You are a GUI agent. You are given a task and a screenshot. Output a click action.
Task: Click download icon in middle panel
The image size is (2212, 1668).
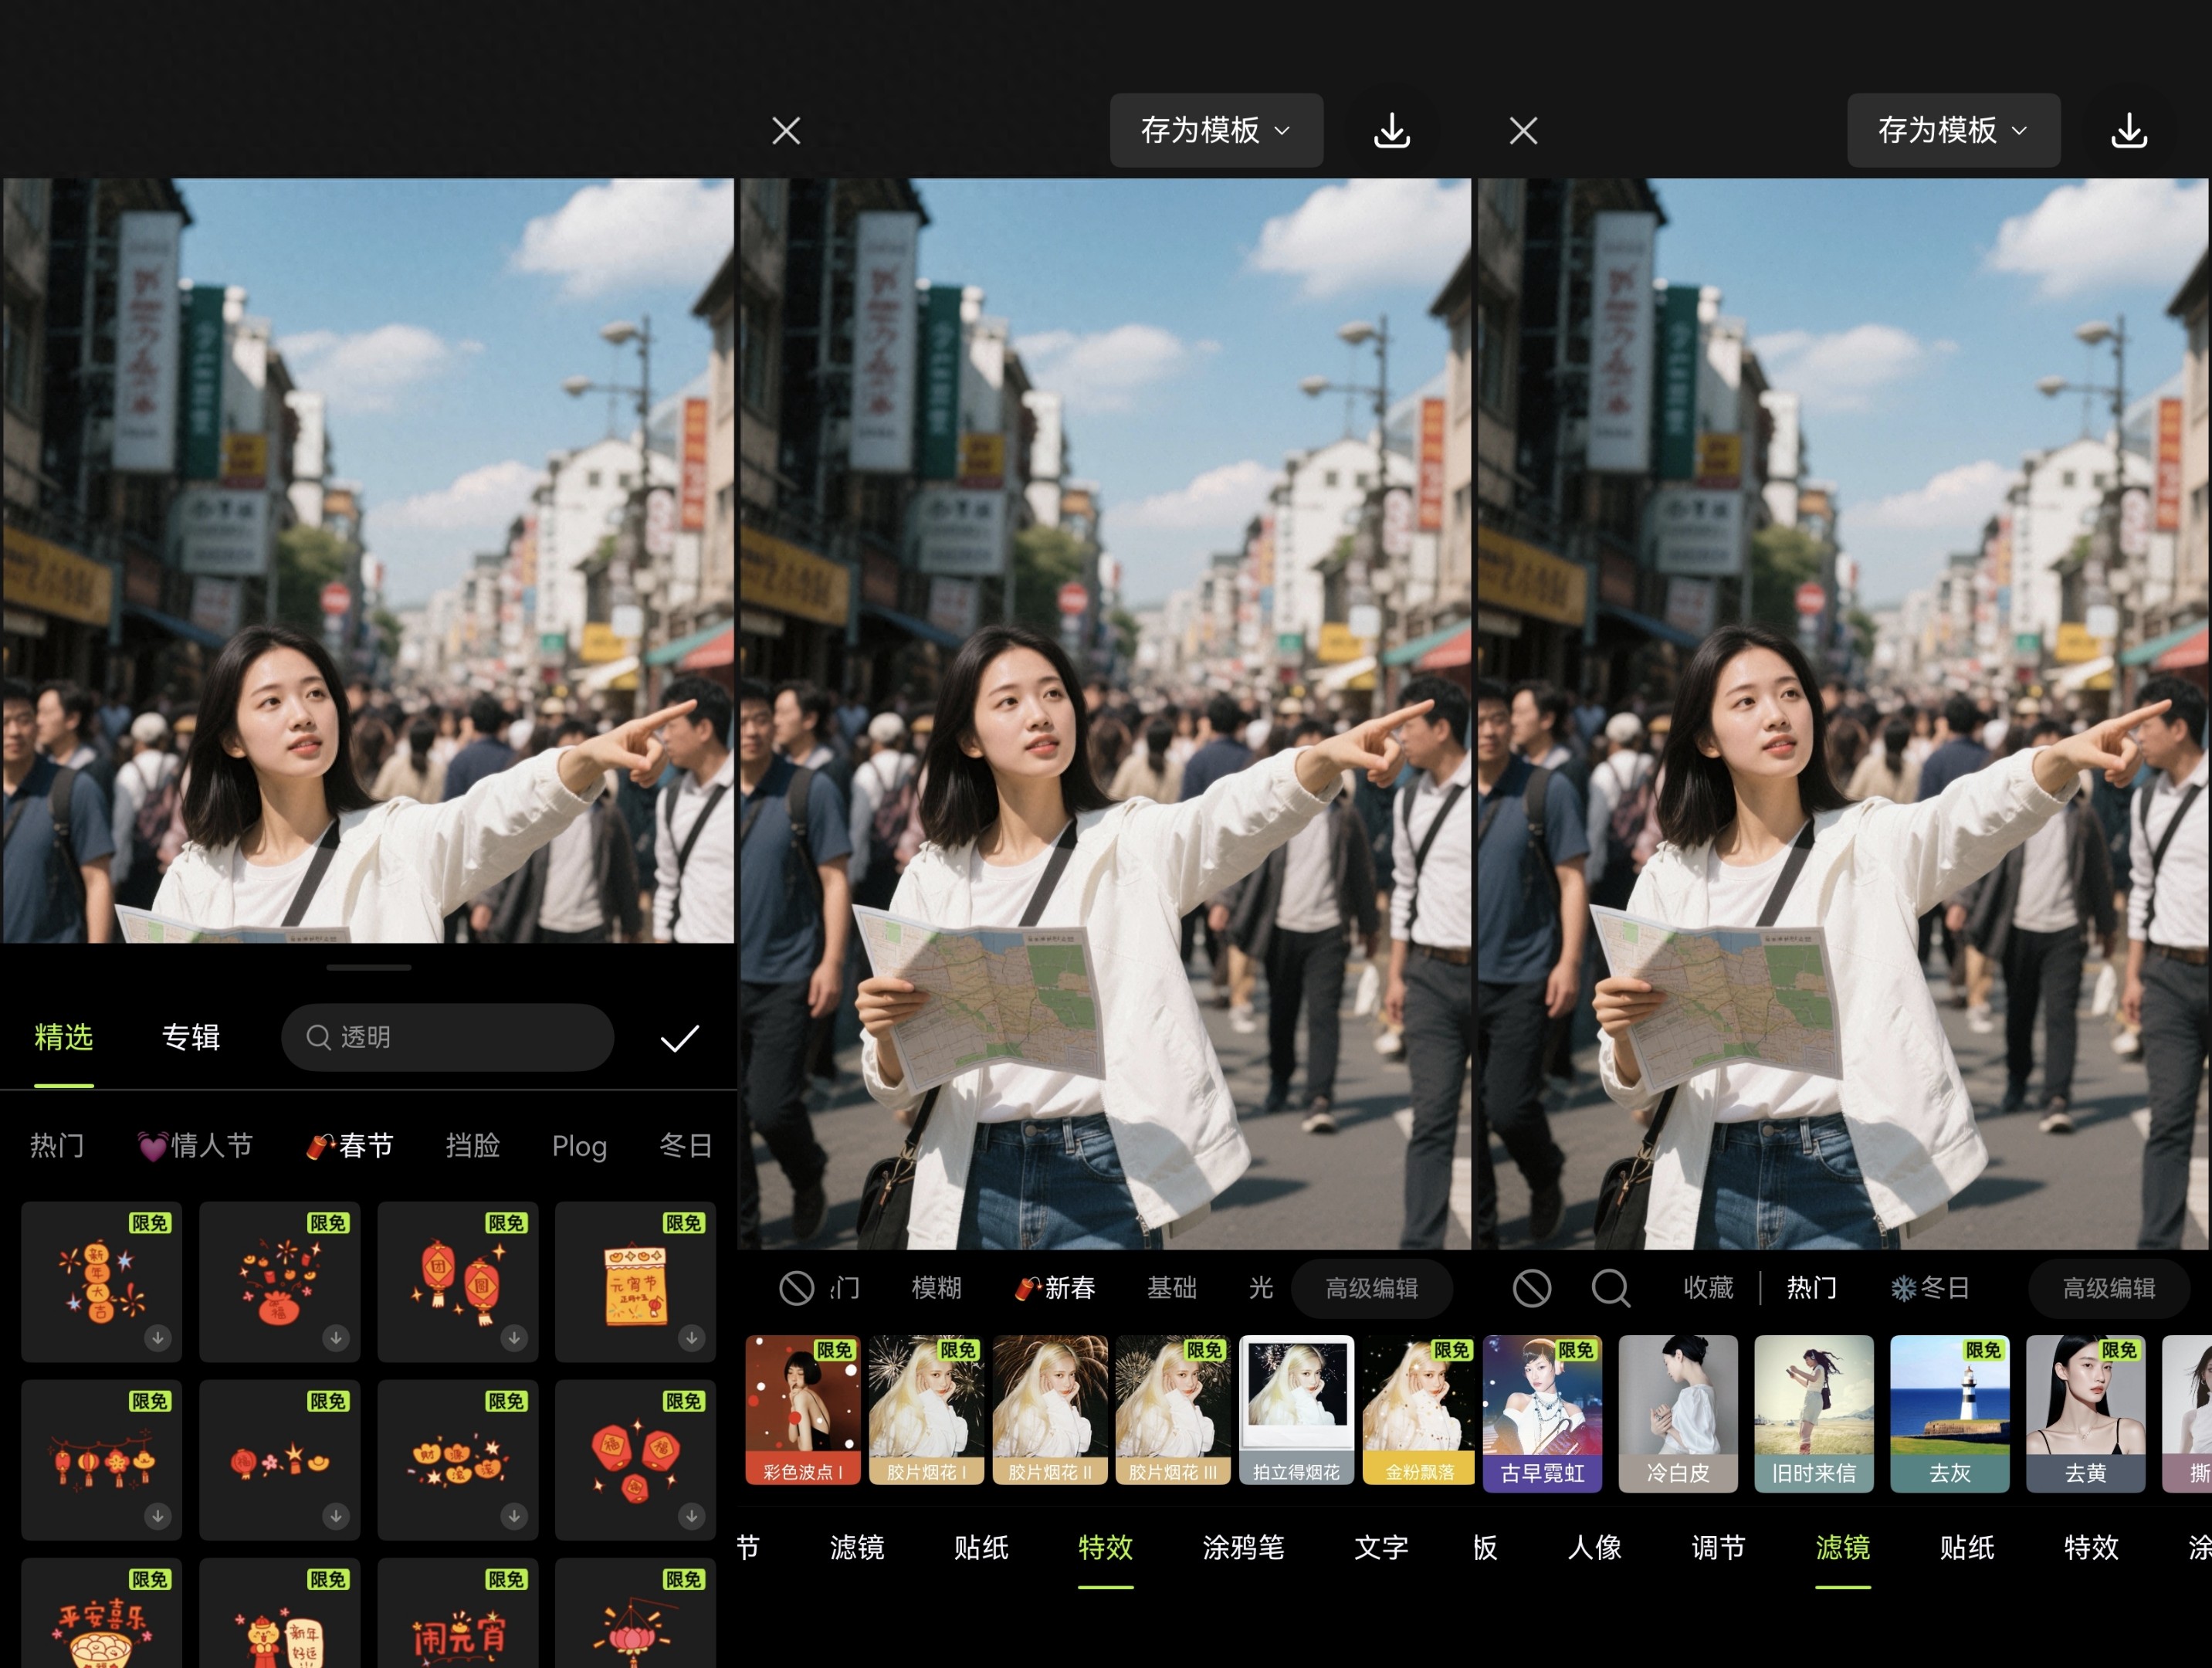coord(1391,131)
